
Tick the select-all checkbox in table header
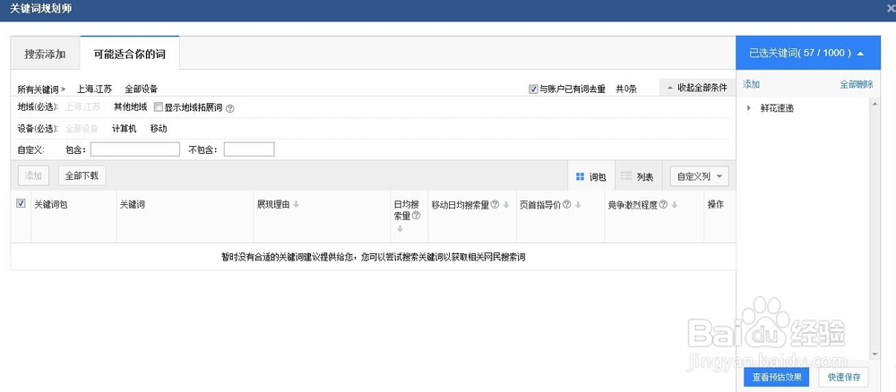pos(22,203)
